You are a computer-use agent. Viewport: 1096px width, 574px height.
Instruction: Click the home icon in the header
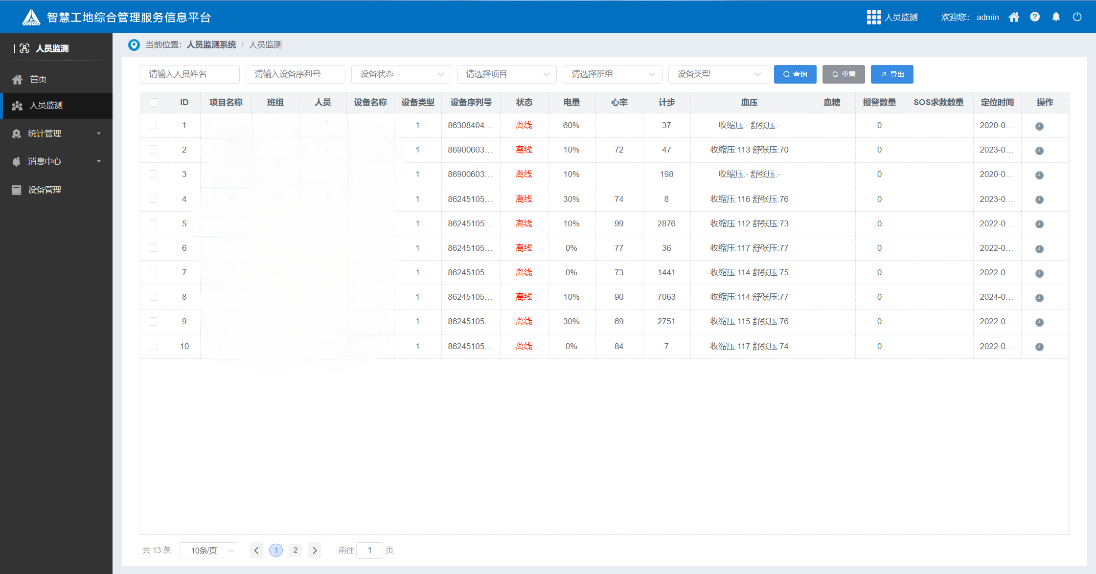pyautogui.click(x=1014, y=17)
